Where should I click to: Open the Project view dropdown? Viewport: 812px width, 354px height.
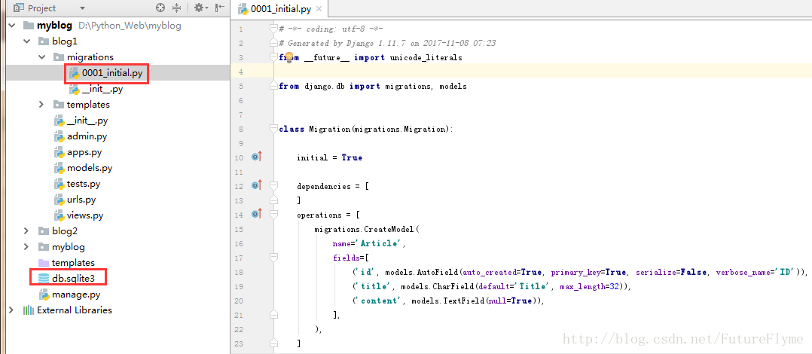click(83, 8)
